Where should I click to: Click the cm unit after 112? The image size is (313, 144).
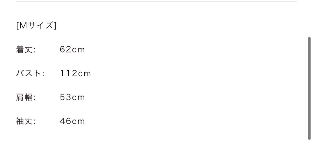coord(84,74)
